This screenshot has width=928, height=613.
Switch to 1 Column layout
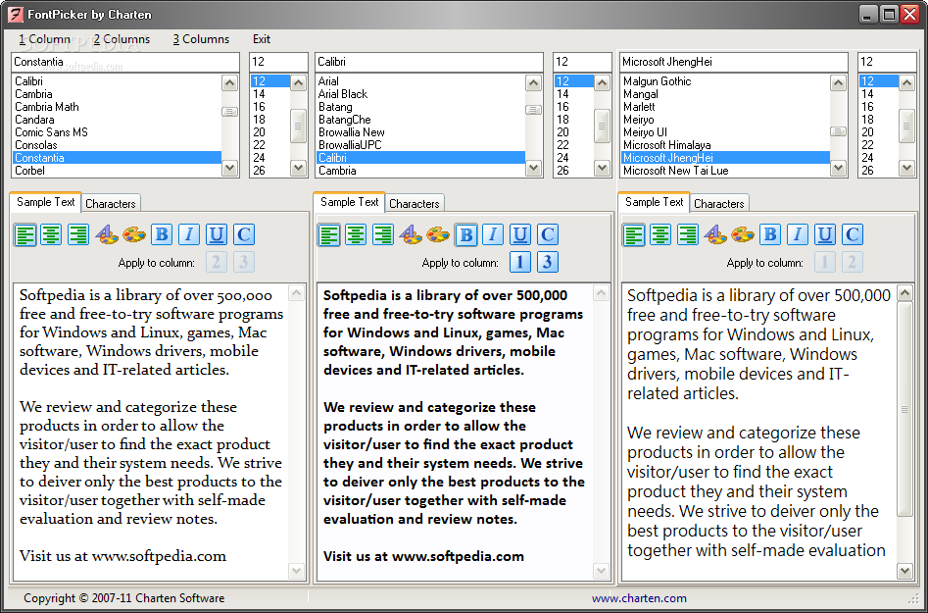tap(44, 39)
